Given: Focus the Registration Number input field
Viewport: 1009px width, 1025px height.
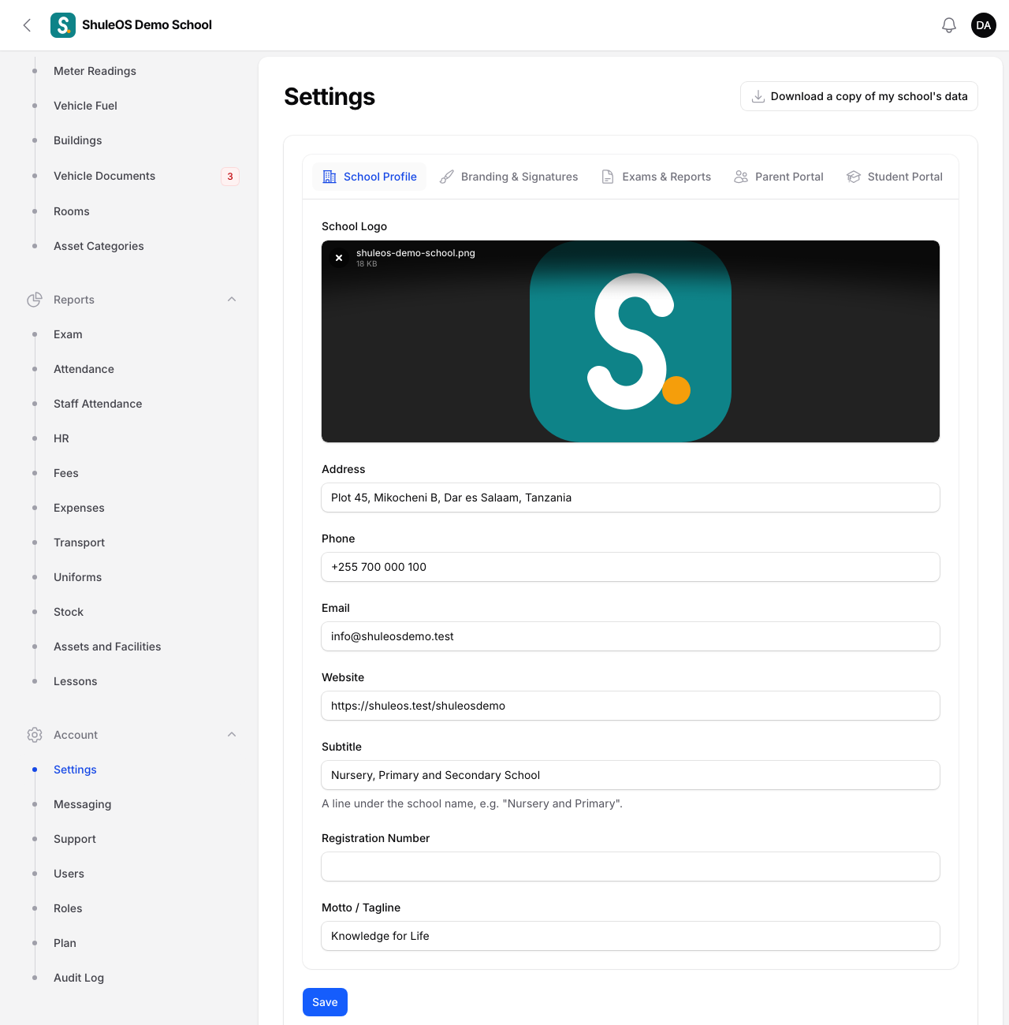Looking at the screenshot, I should tap(631, 867).
